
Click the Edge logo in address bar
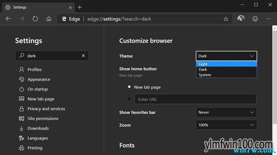tap(64, 19)
